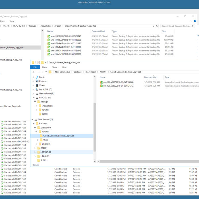The height and width of the screenshot is (199, 199).
Task: Select Backup Job PROXY-184 Cloud Backup row
Action: [x=100, y=172]
